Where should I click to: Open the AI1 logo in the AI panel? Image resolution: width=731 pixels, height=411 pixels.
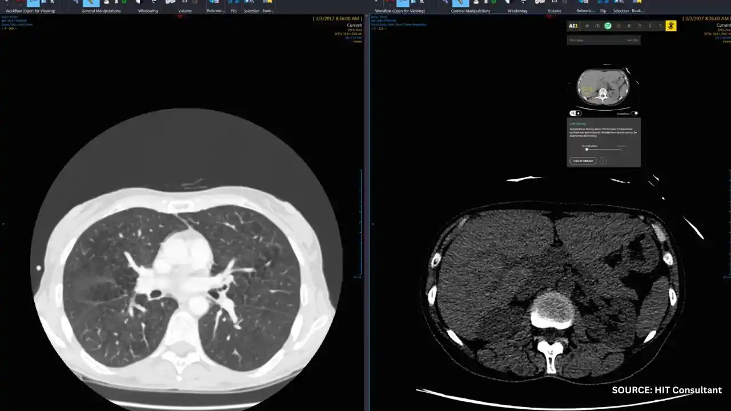coord(573,26)
